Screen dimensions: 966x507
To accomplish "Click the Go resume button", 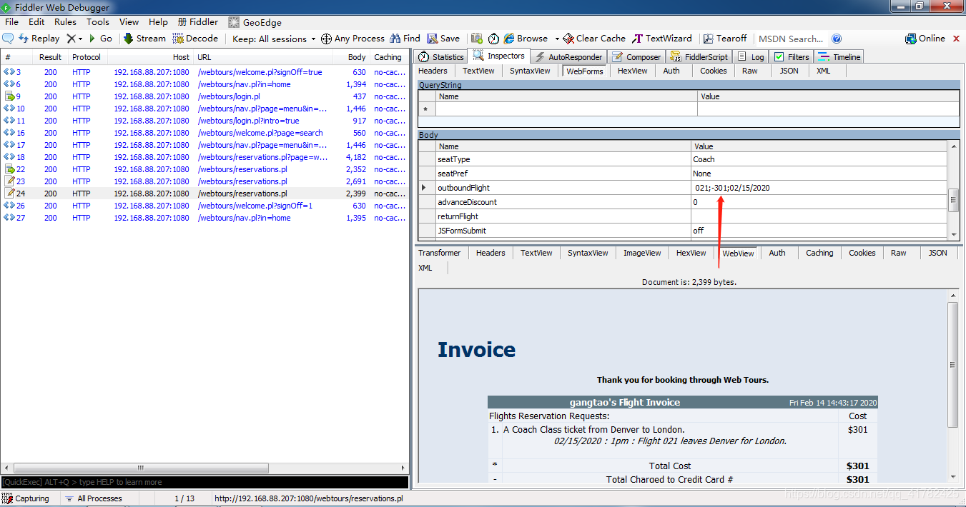I will pos(100,39).
